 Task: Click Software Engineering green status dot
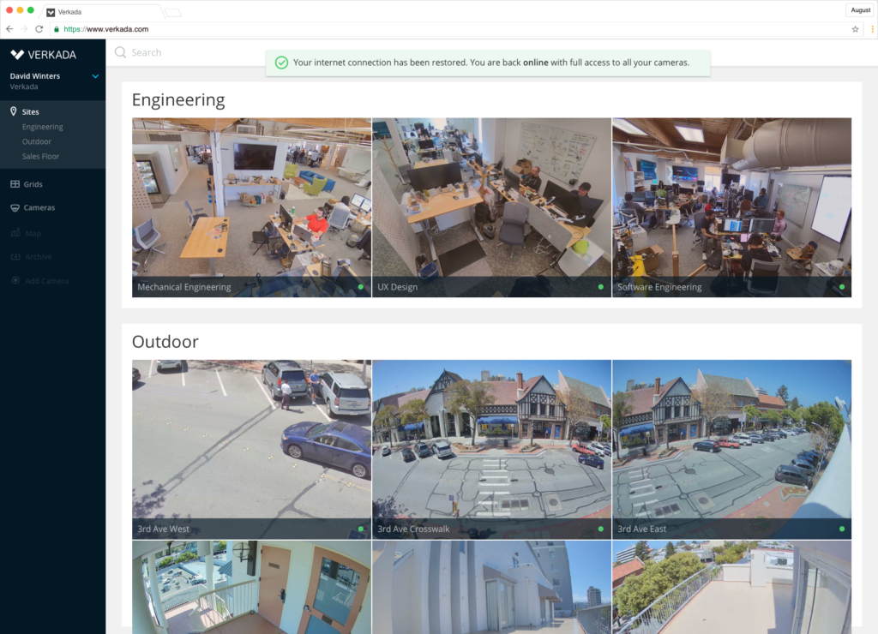[x=842, y=287]
